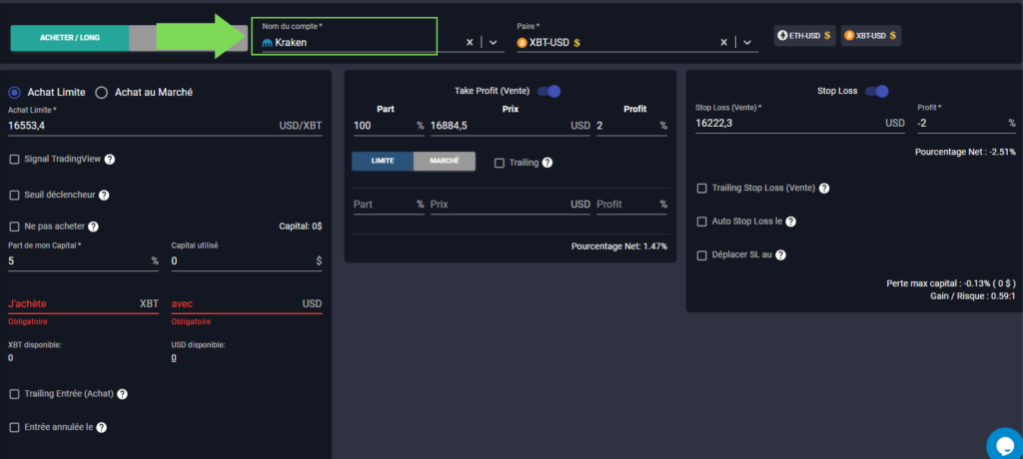Edit Take Profit Prix value 16884,5
This screenshot has width=1023, height=459.
point(511,125)
